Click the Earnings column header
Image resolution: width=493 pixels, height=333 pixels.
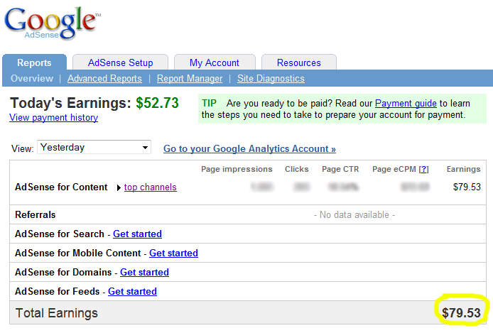[x=463, y=169]
